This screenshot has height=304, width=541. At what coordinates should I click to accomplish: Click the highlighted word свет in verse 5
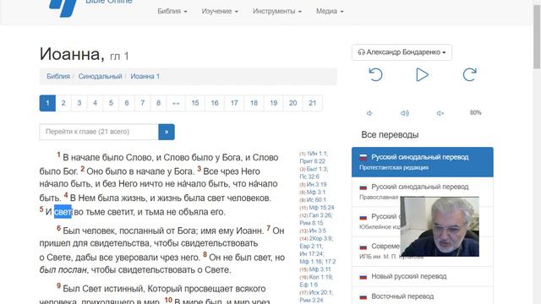[x=63, y=212]
